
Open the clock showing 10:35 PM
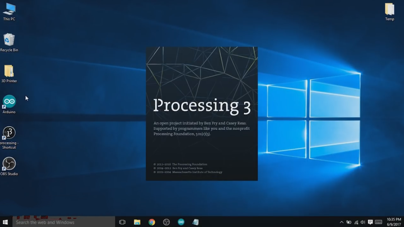point(394,222)
